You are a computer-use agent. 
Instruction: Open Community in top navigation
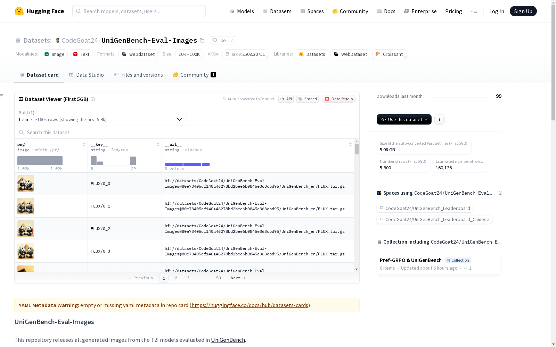(350, 11)
